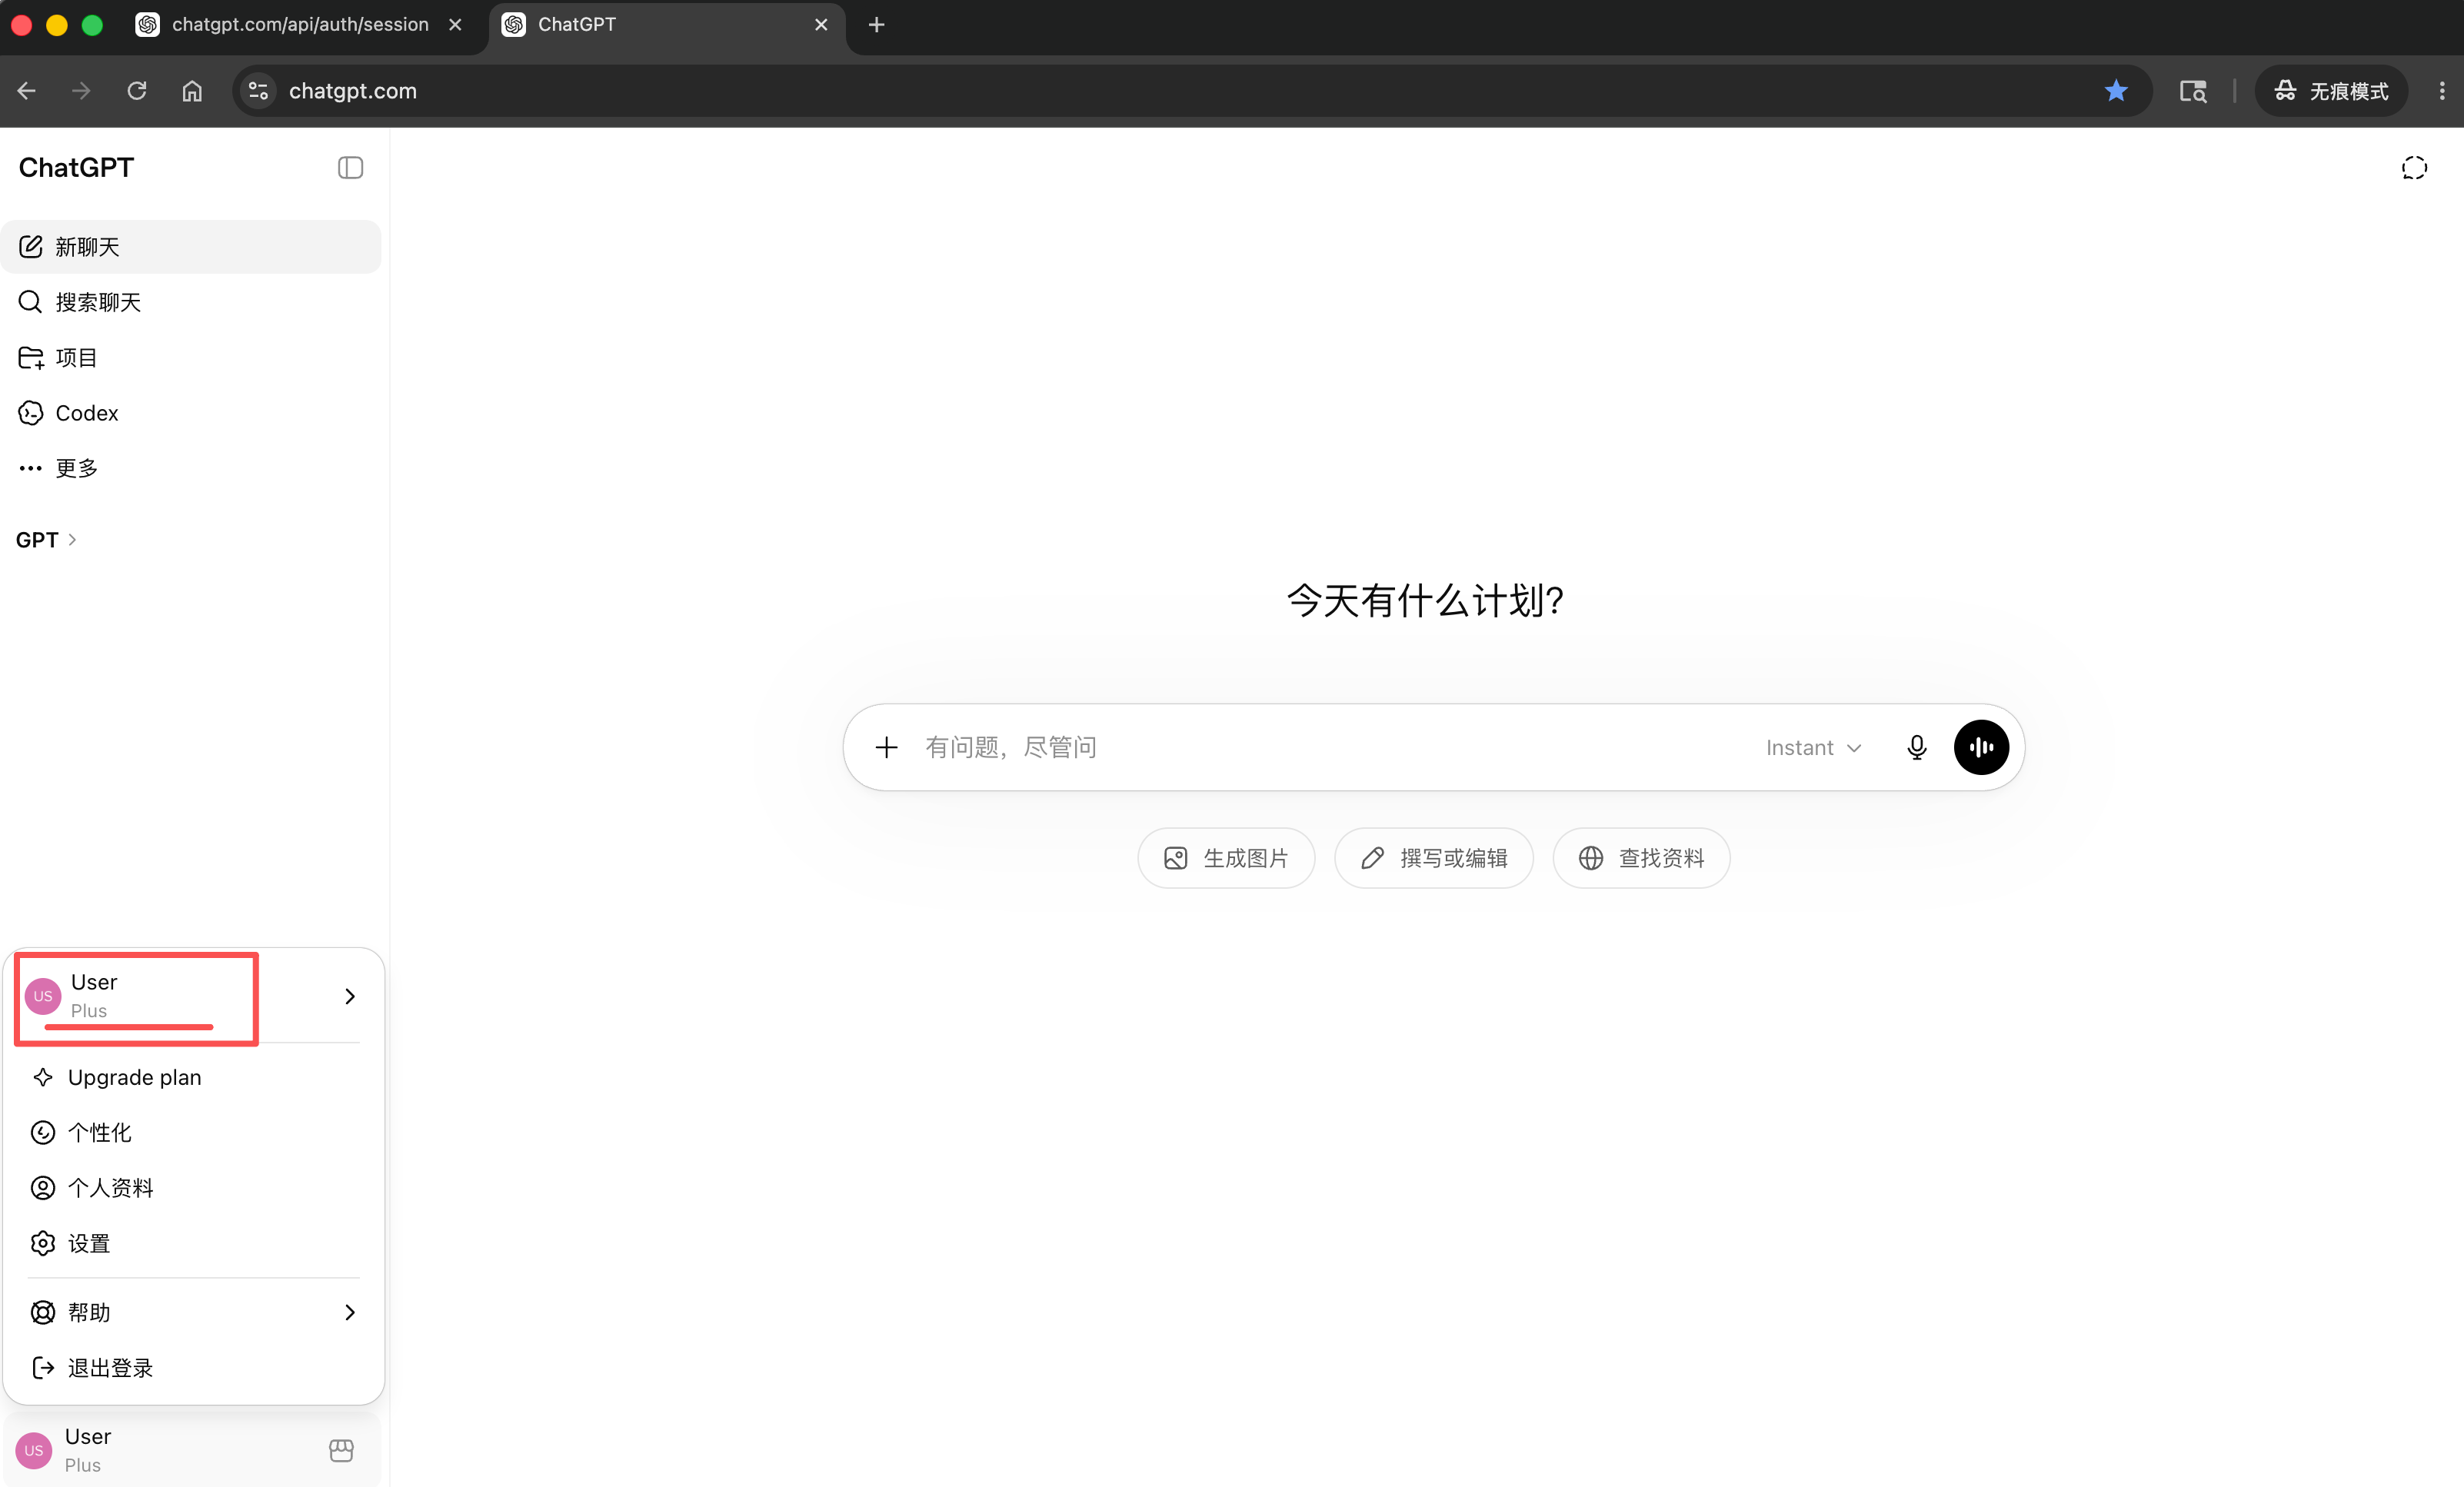Select Upgrade plan in account menu
Viewport: 2464px width, 1487px height.
[x=194, y=1077]
